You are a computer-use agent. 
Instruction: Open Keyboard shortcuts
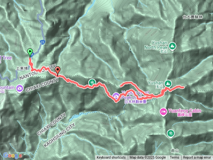click(x=111, y=158)
